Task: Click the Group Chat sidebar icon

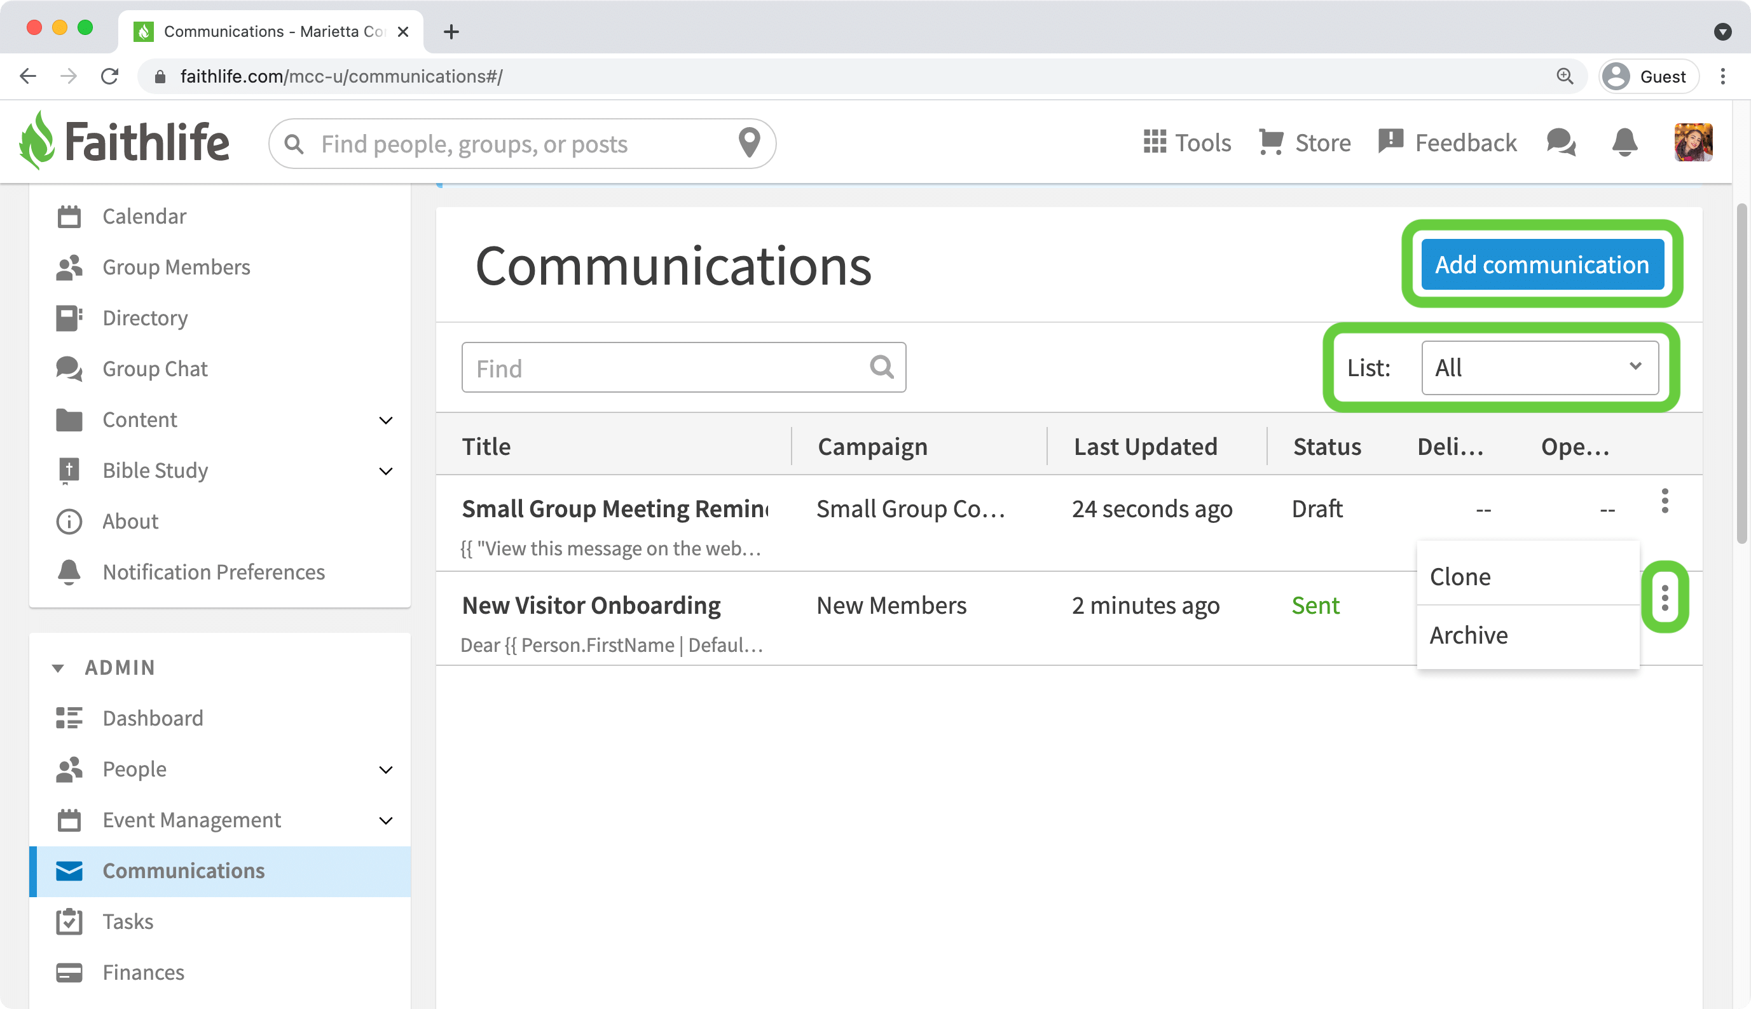Action: [x=69, y=369]
